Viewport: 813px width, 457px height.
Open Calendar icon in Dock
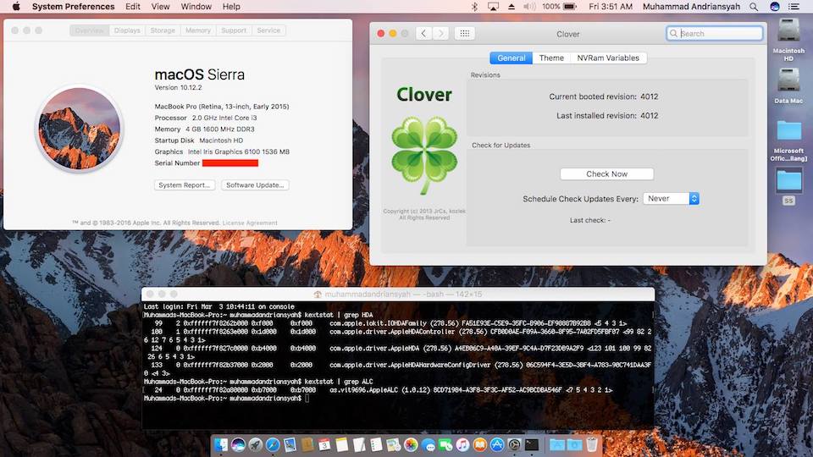[x=324, y=444]
